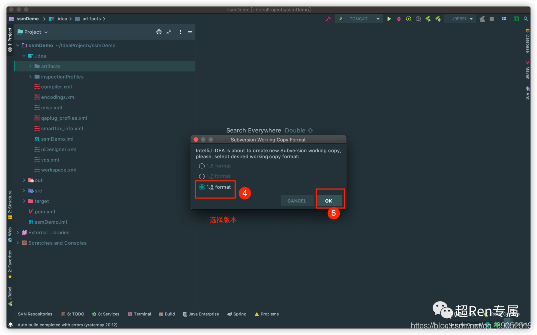Expand the src folder

24,191
